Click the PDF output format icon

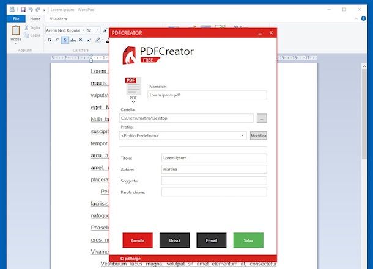click(x=133, y=86)
